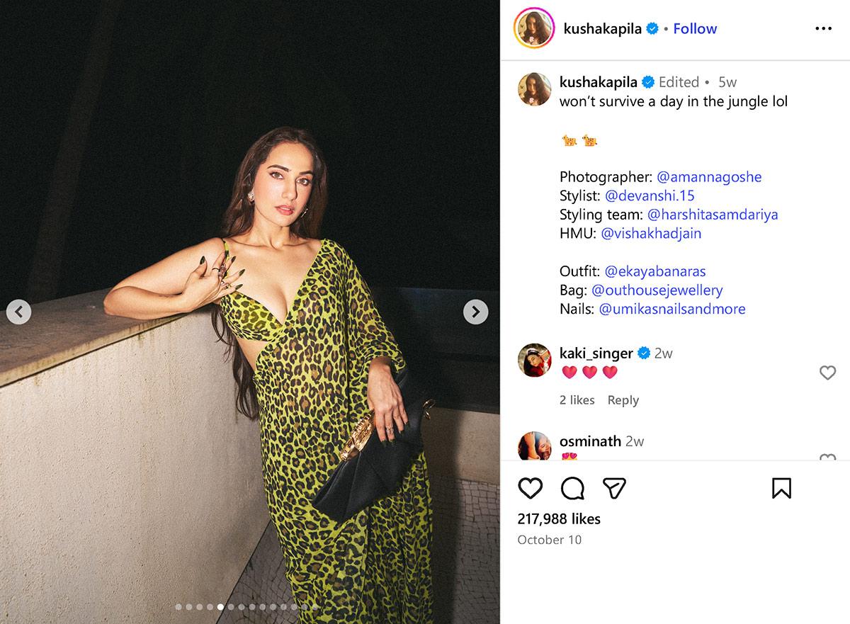Share the post via paper plane icon
The width and height of the screenshot is (850, 624).
(x=614, y=488)
